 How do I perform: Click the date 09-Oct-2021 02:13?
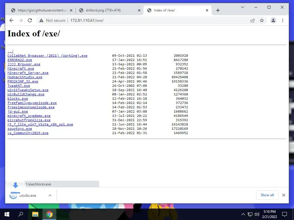point(129,56)
